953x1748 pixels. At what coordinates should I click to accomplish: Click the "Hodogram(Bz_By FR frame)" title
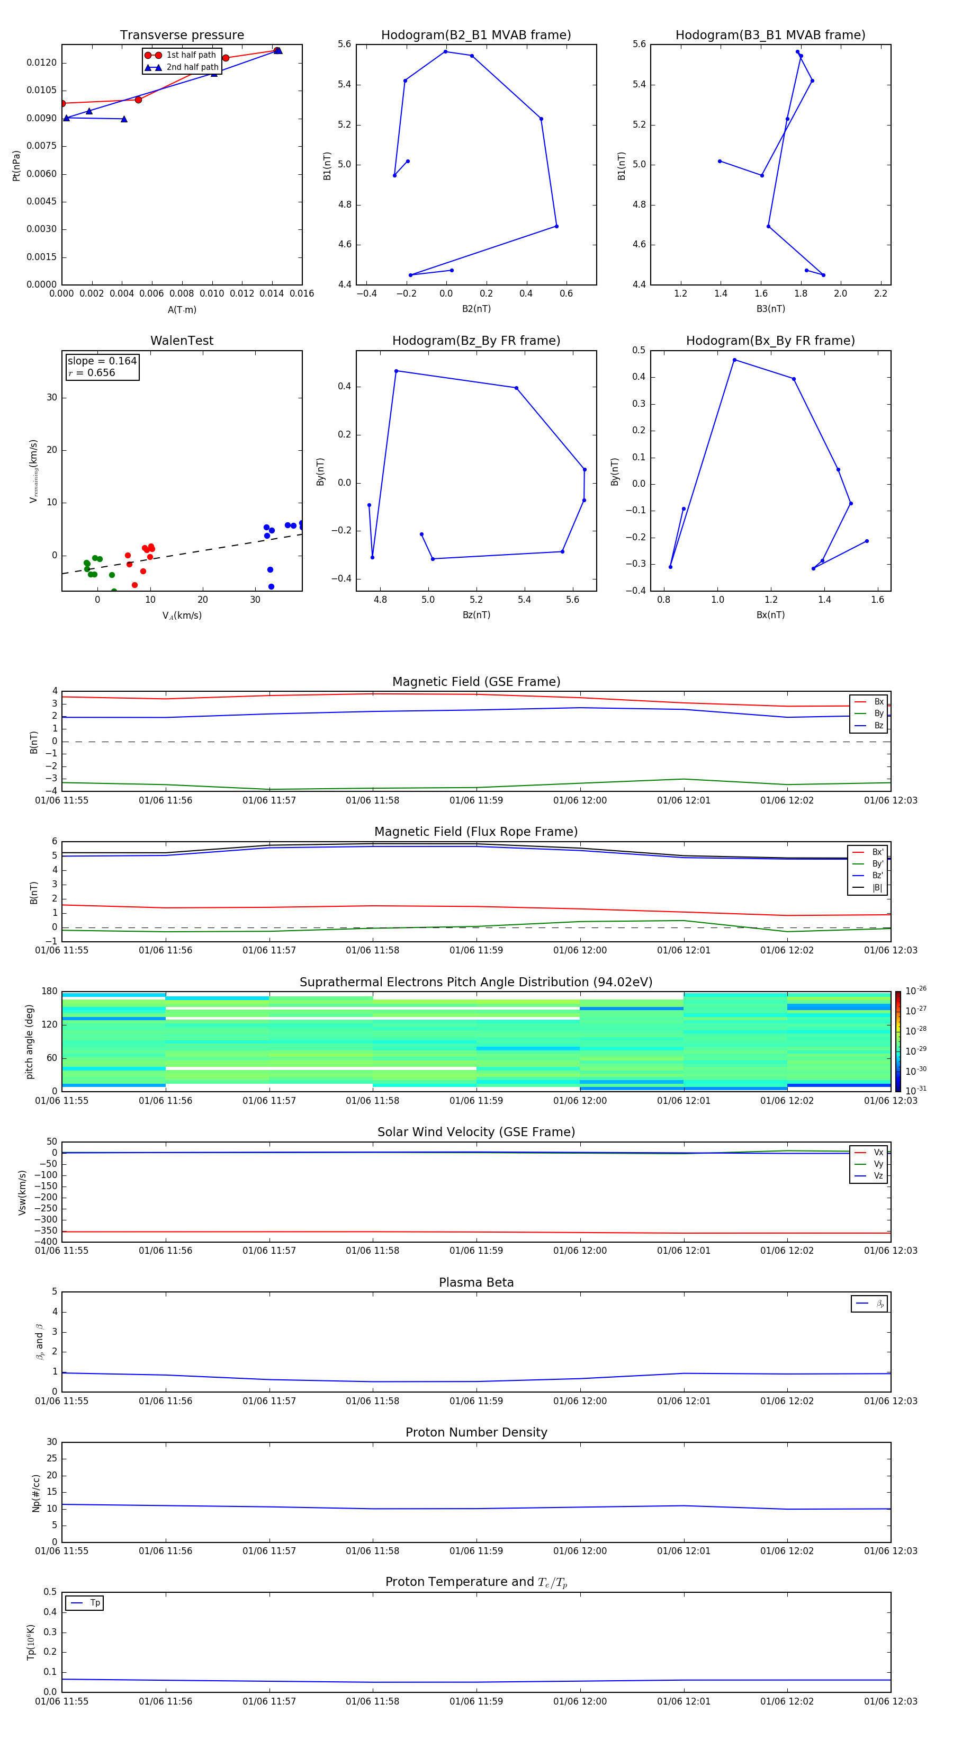coord(476,341)
